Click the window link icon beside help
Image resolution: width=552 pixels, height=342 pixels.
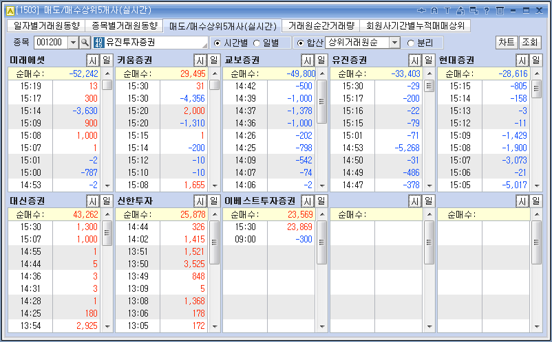474,10
